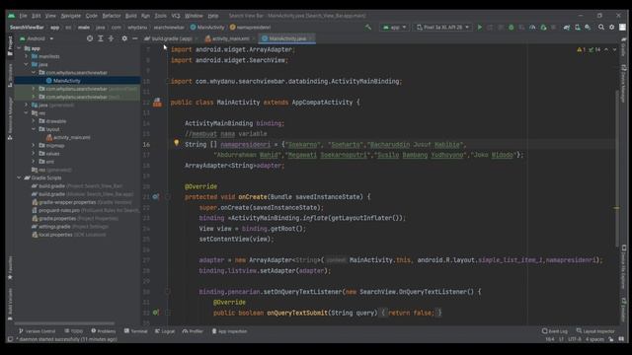Viewport: 632px width, 355px height.
Task: Open the SDK Manager icon
Action: 588,27
